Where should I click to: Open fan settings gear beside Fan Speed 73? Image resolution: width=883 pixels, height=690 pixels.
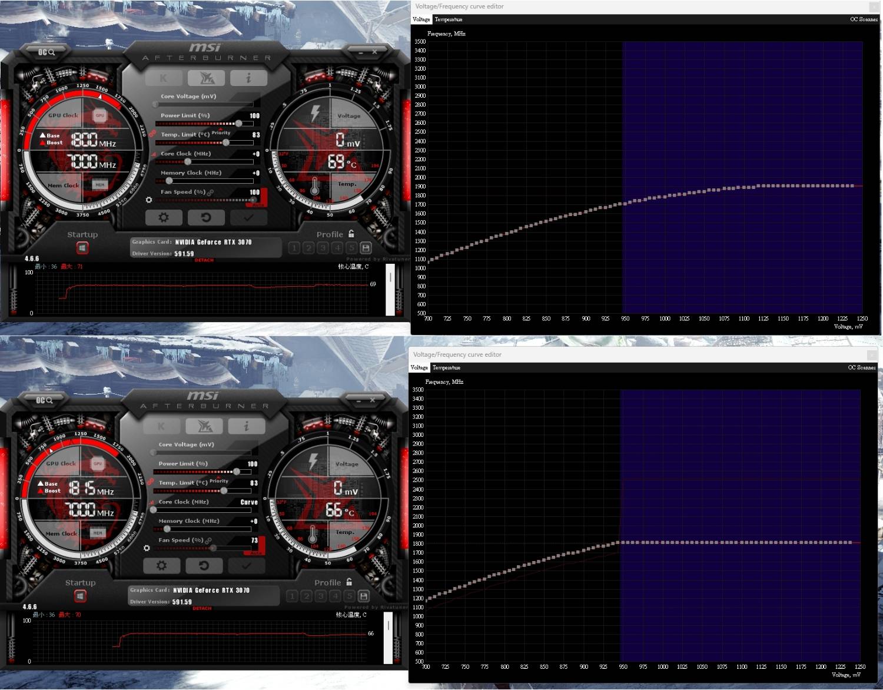click(147, 548)
